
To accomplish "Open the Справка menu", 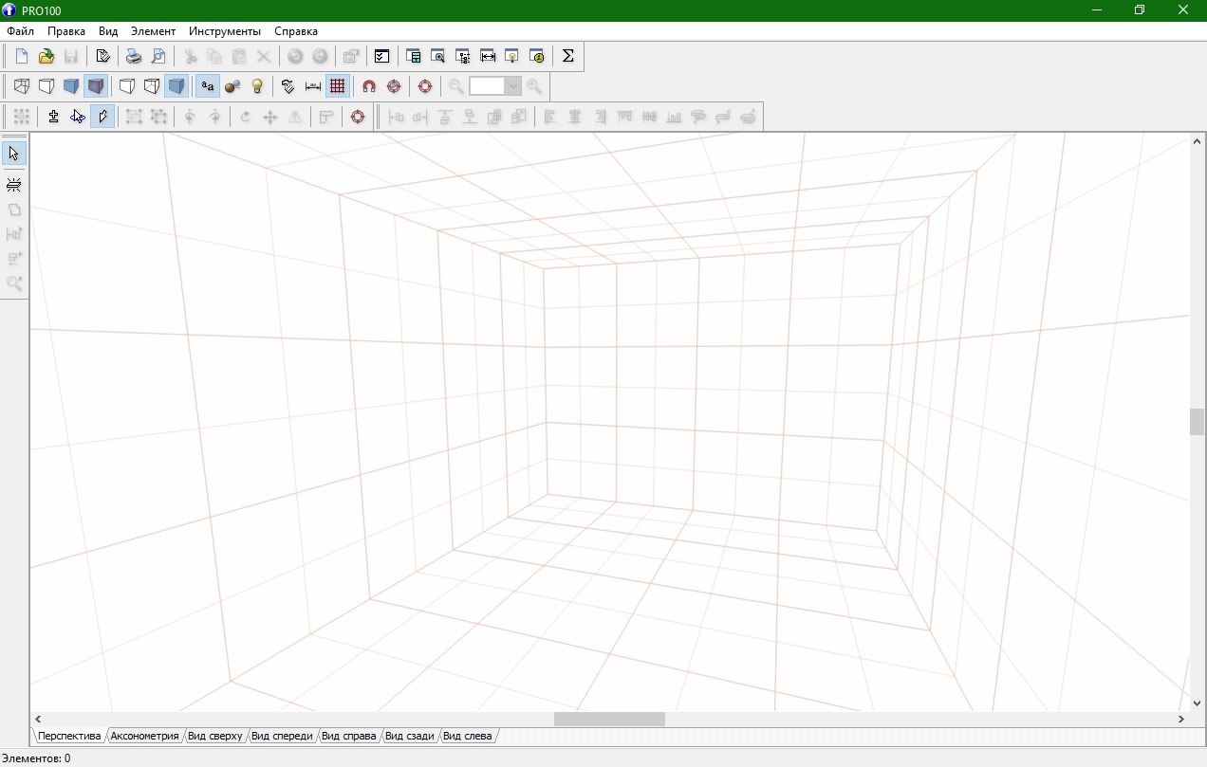I will point(296,31).
